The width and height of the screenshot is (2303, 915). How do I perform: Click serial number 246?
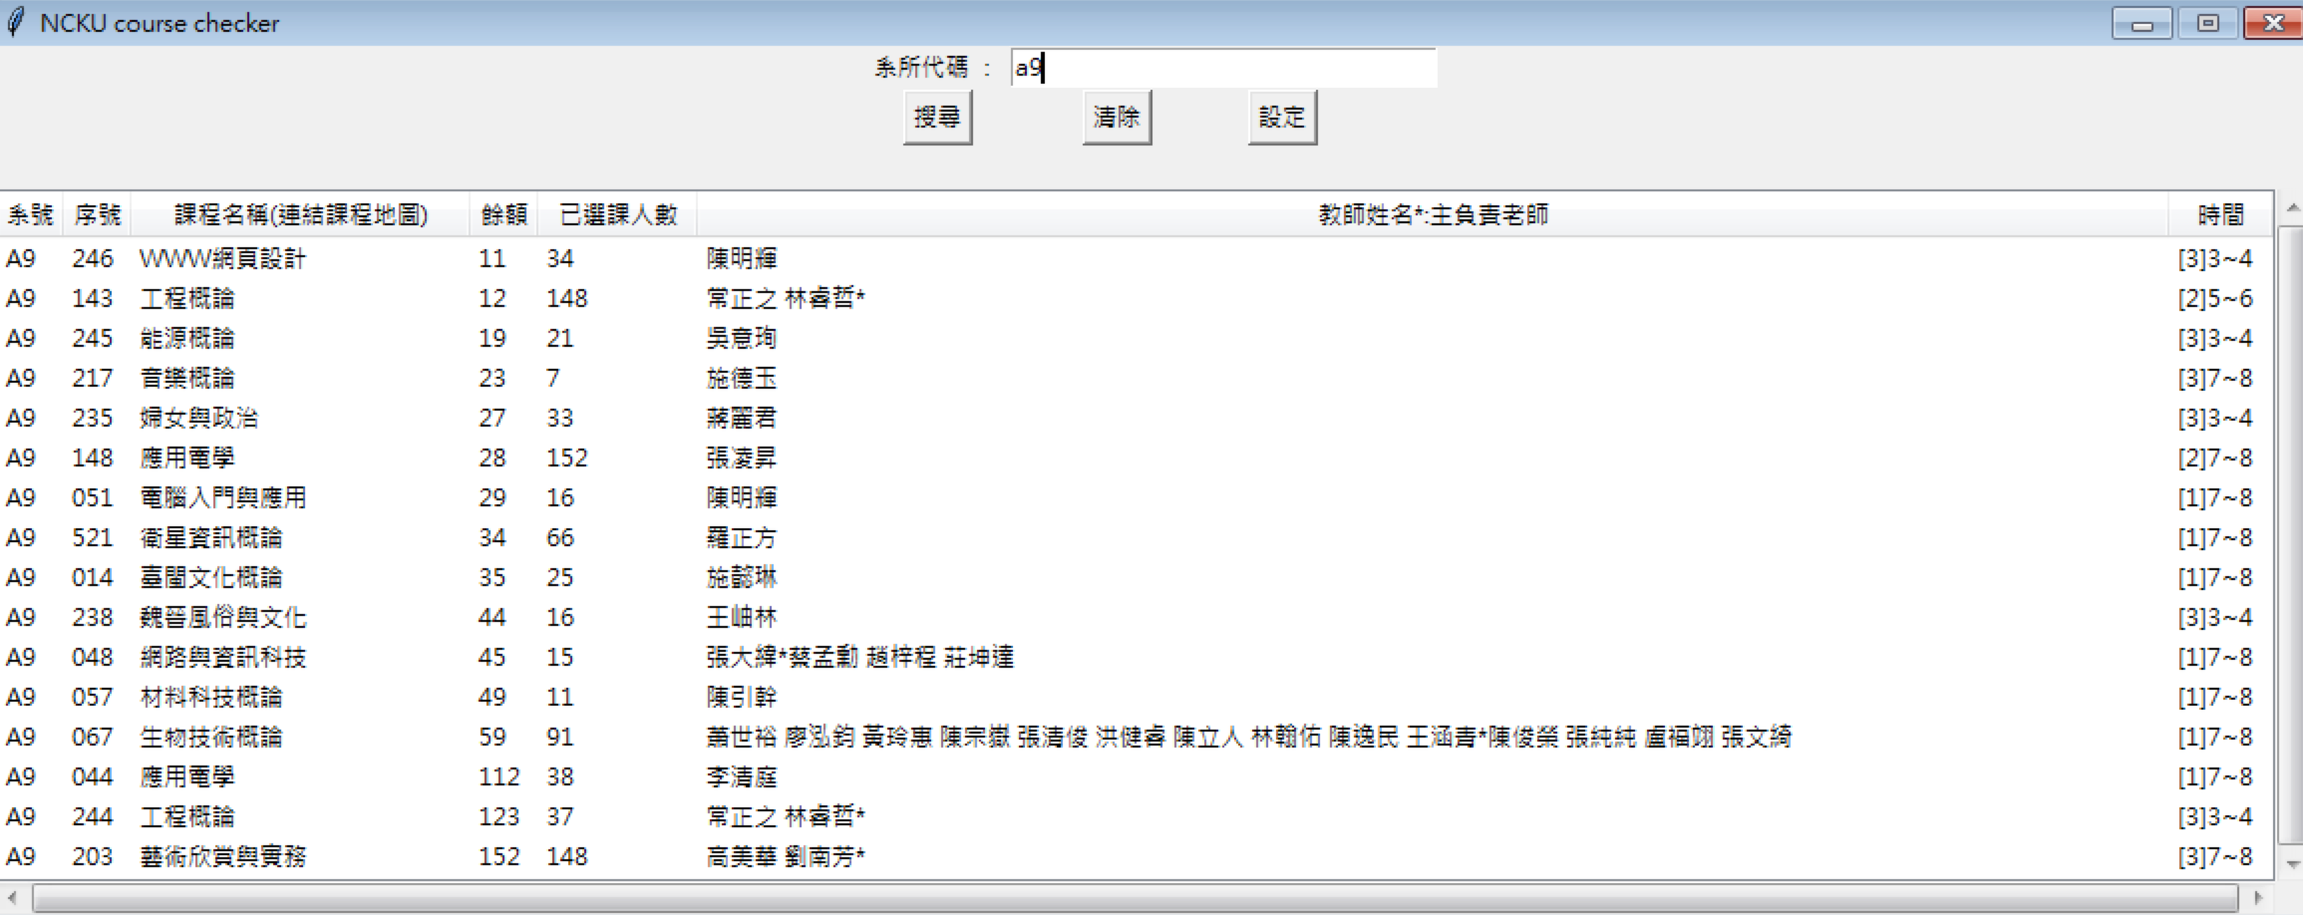click(92, 258)
